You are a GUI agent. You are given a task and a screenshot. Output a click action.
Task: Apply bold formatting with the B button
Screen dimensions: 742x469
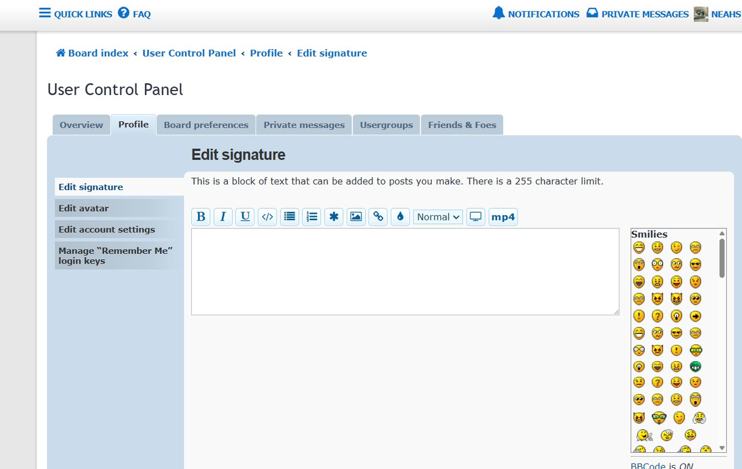point(201,217)
